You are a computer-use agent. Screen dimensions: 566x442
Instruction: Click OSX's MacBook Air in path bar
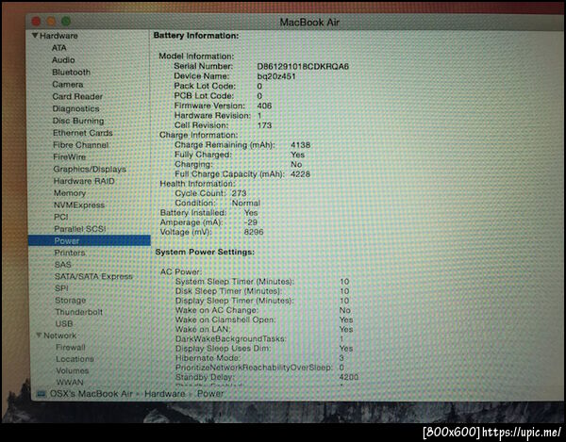pos(91,394)
